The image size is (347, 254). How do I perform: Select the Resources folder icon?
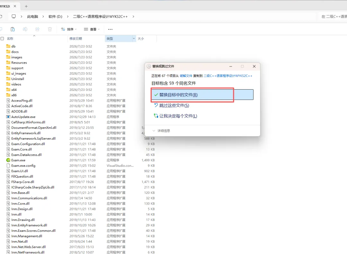pos(8,62)
